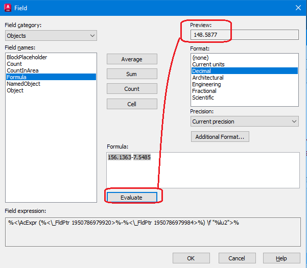Select Count in Field names list
Screen dimensions: 307x268
51,64
